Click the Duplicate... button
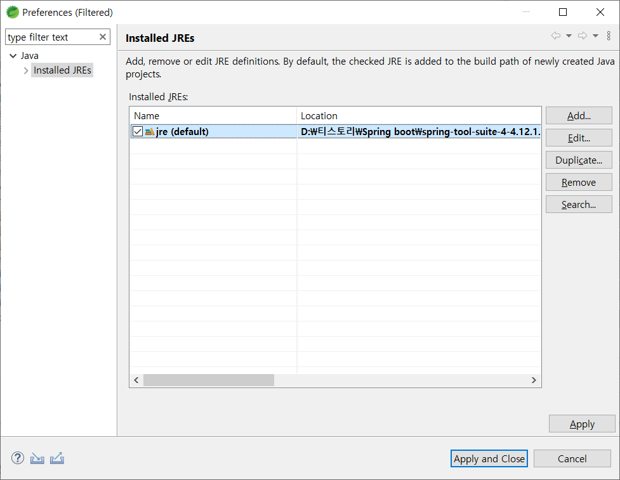The width and height of the screenshot is (620, 480). click(579, 160)
